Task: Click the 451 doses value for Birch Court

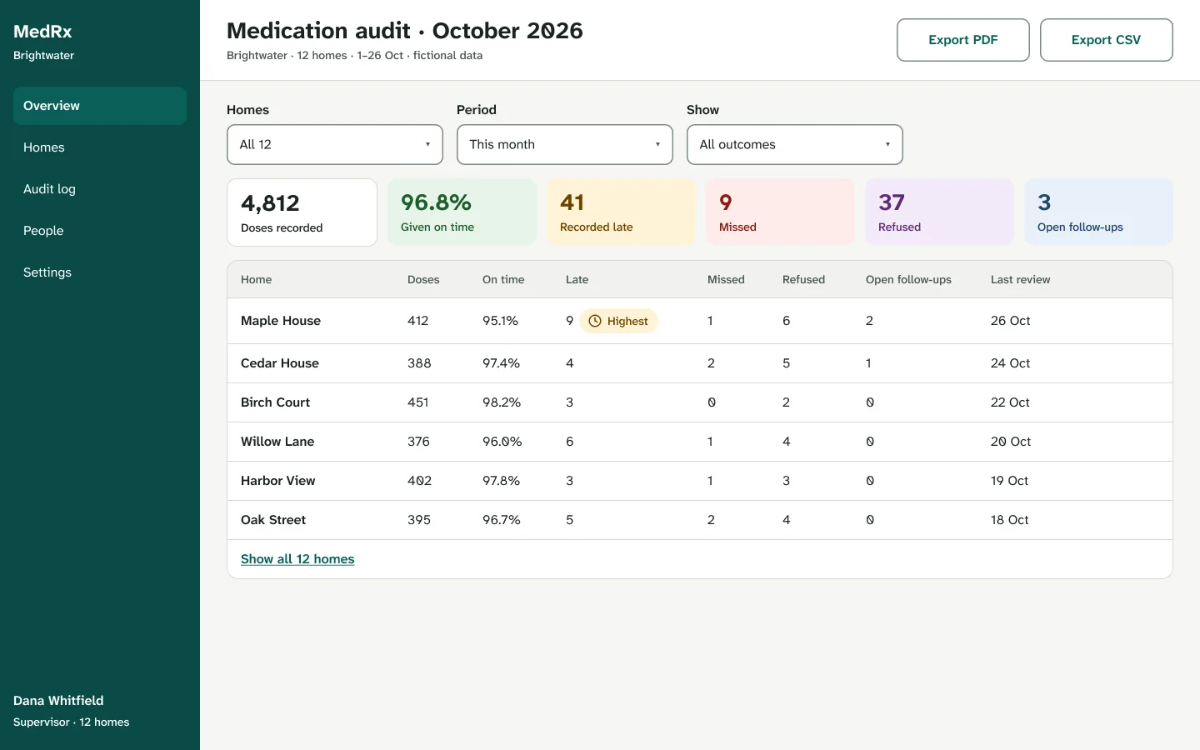Action: point(418,402)
